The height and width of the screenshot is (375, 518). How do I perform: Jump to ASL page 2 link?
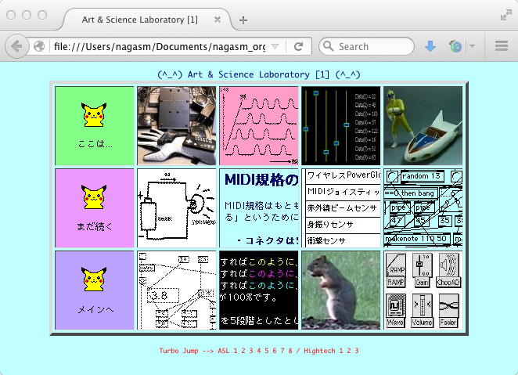click(x=243, y=351)
